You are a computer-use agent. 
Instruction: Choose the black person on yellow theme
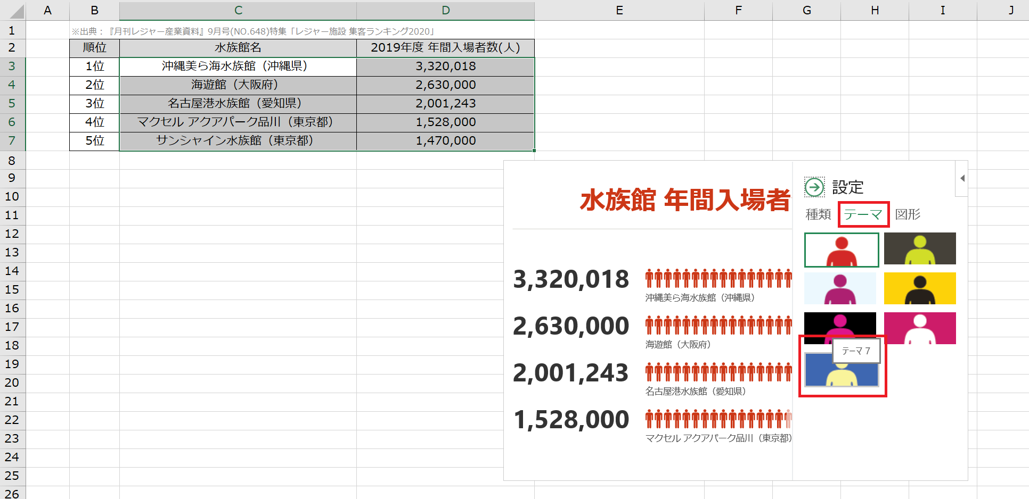click(x=920, y=288)
